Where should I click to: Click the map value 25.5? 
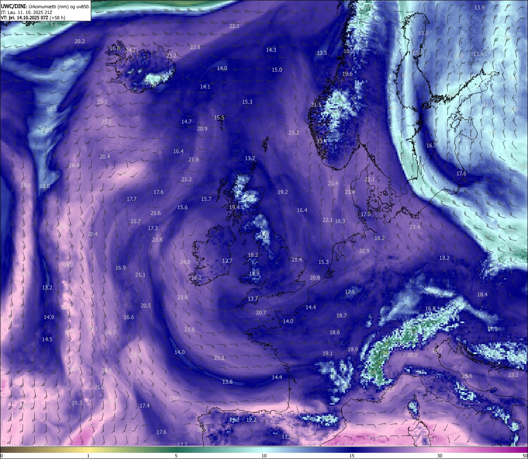pyautogui.click(x=102, y=102)
